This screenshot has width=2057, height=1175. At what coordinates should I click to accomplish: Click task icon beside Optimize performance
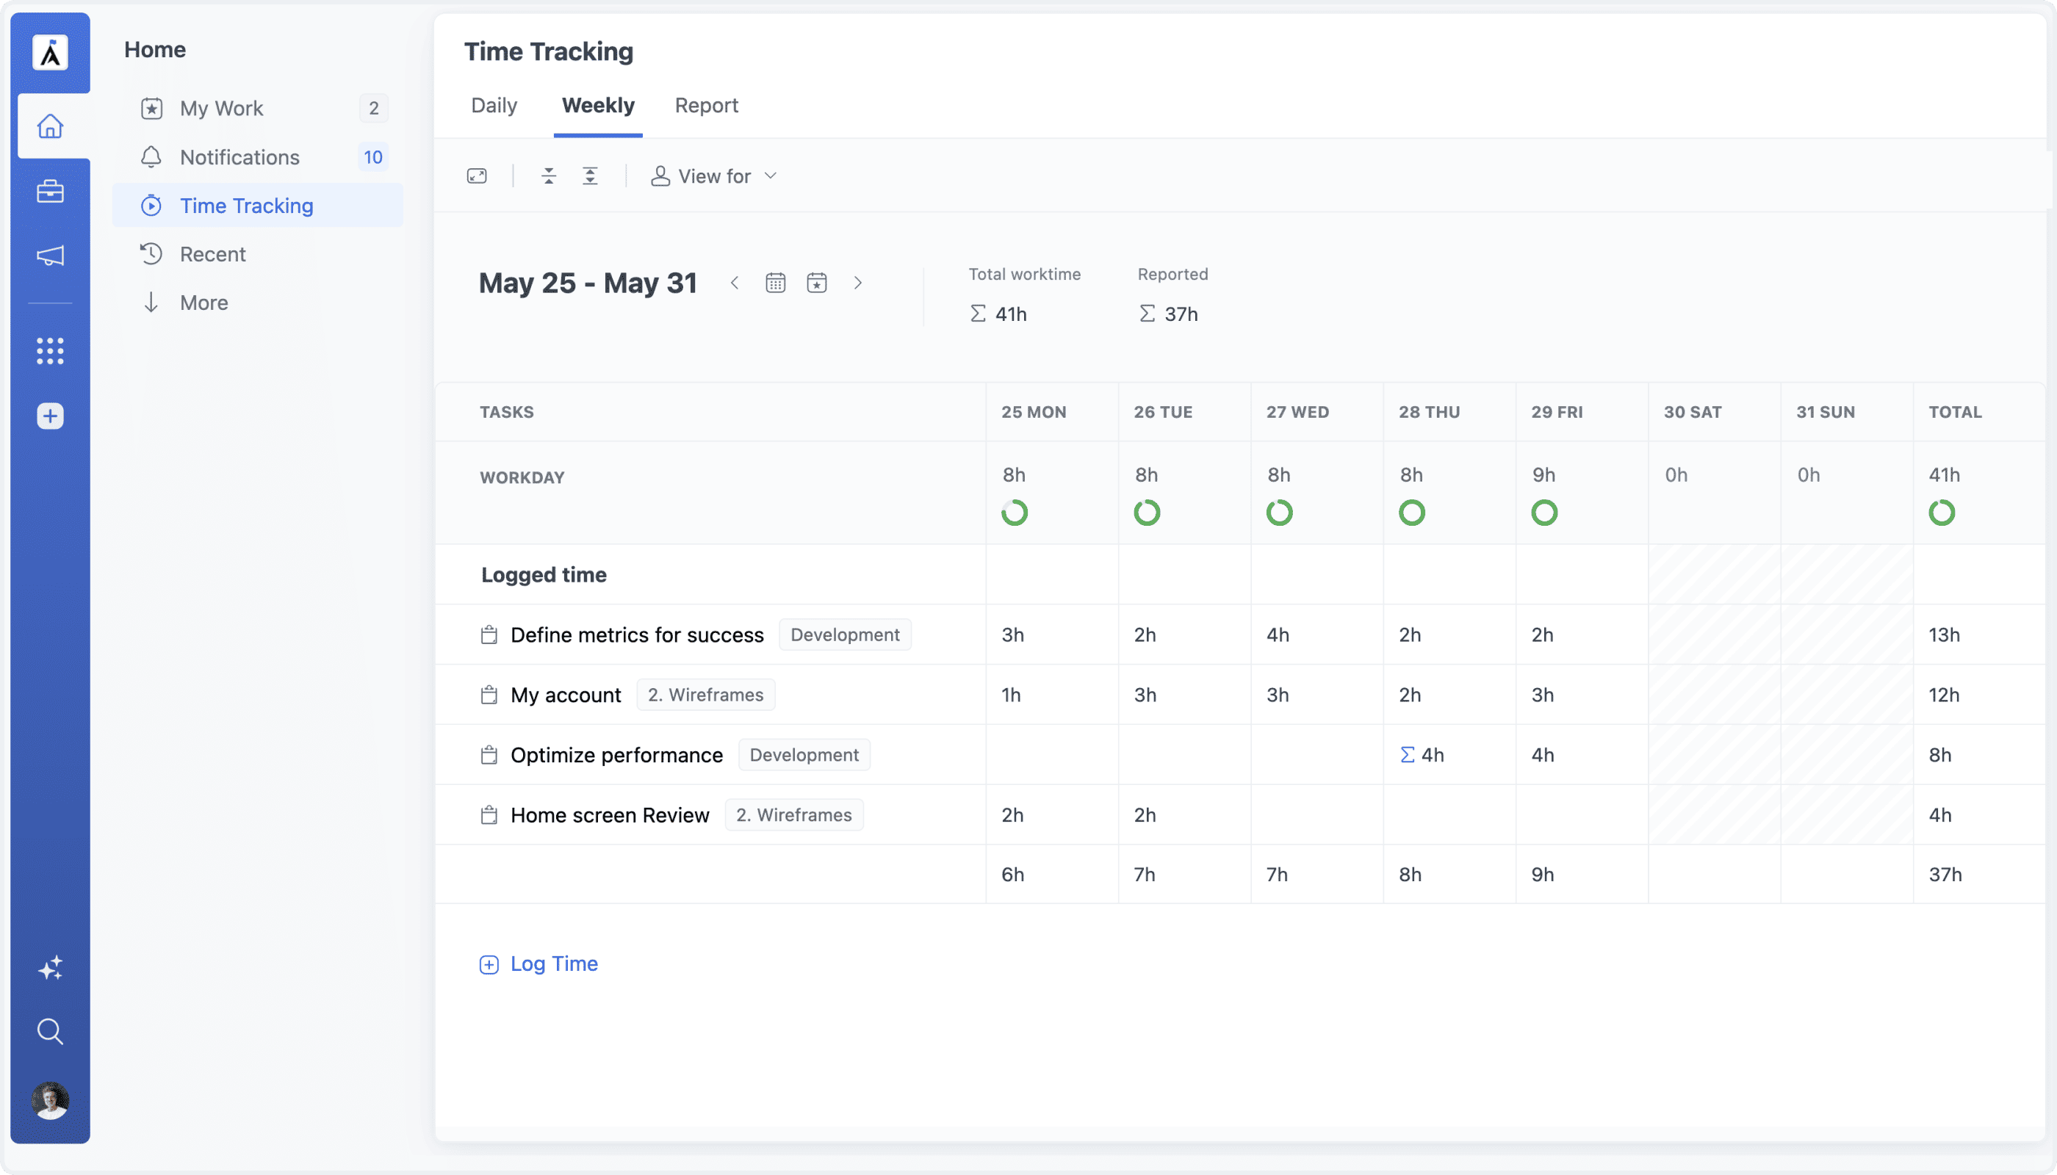pos(489,756)
